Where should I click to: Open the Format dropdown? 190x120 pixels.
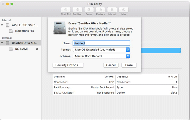click(x=101, y=50)
